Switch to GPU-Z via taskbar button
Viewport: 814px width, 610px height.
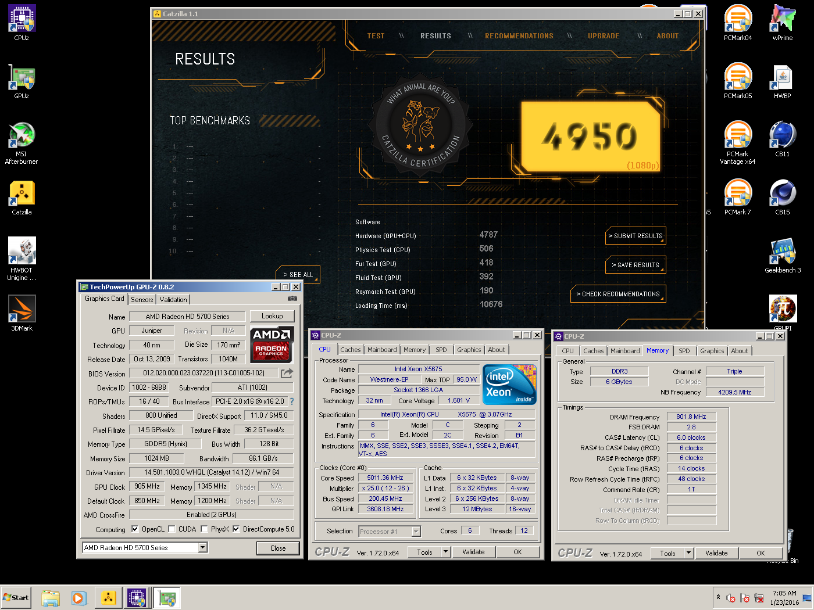tap(167, 598)
